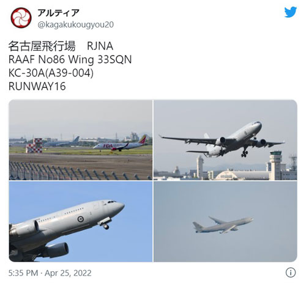Click the red circular profile avatar
Viewport: 306px width, 283px height.
point(21,18)
